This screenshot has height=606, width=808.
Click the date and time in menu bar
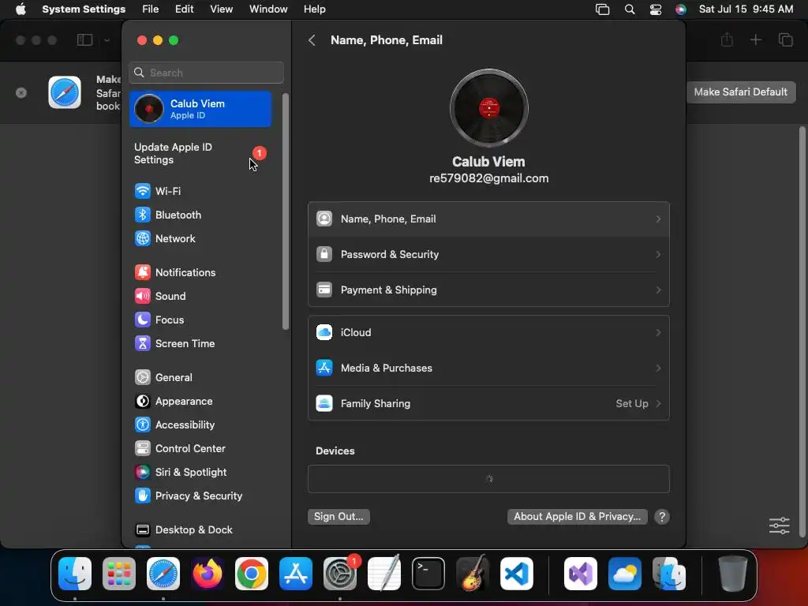[746, 9]
